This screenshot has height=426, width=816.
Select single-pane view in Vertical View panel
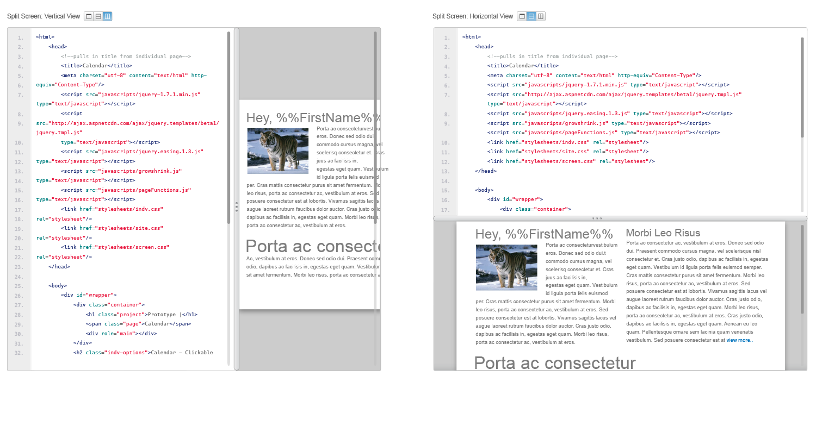coord(89,16)
